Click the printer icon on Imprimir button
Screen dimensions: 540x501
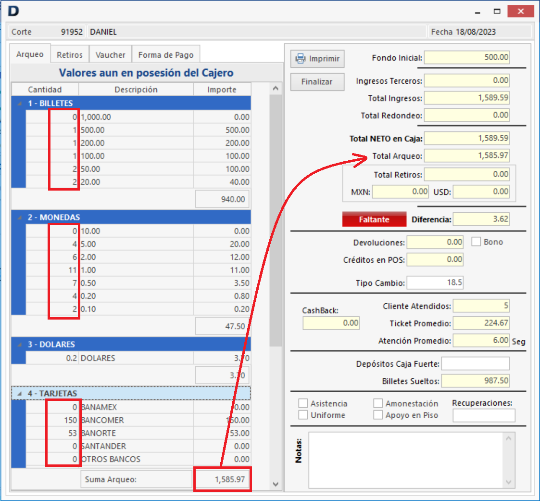301,59
